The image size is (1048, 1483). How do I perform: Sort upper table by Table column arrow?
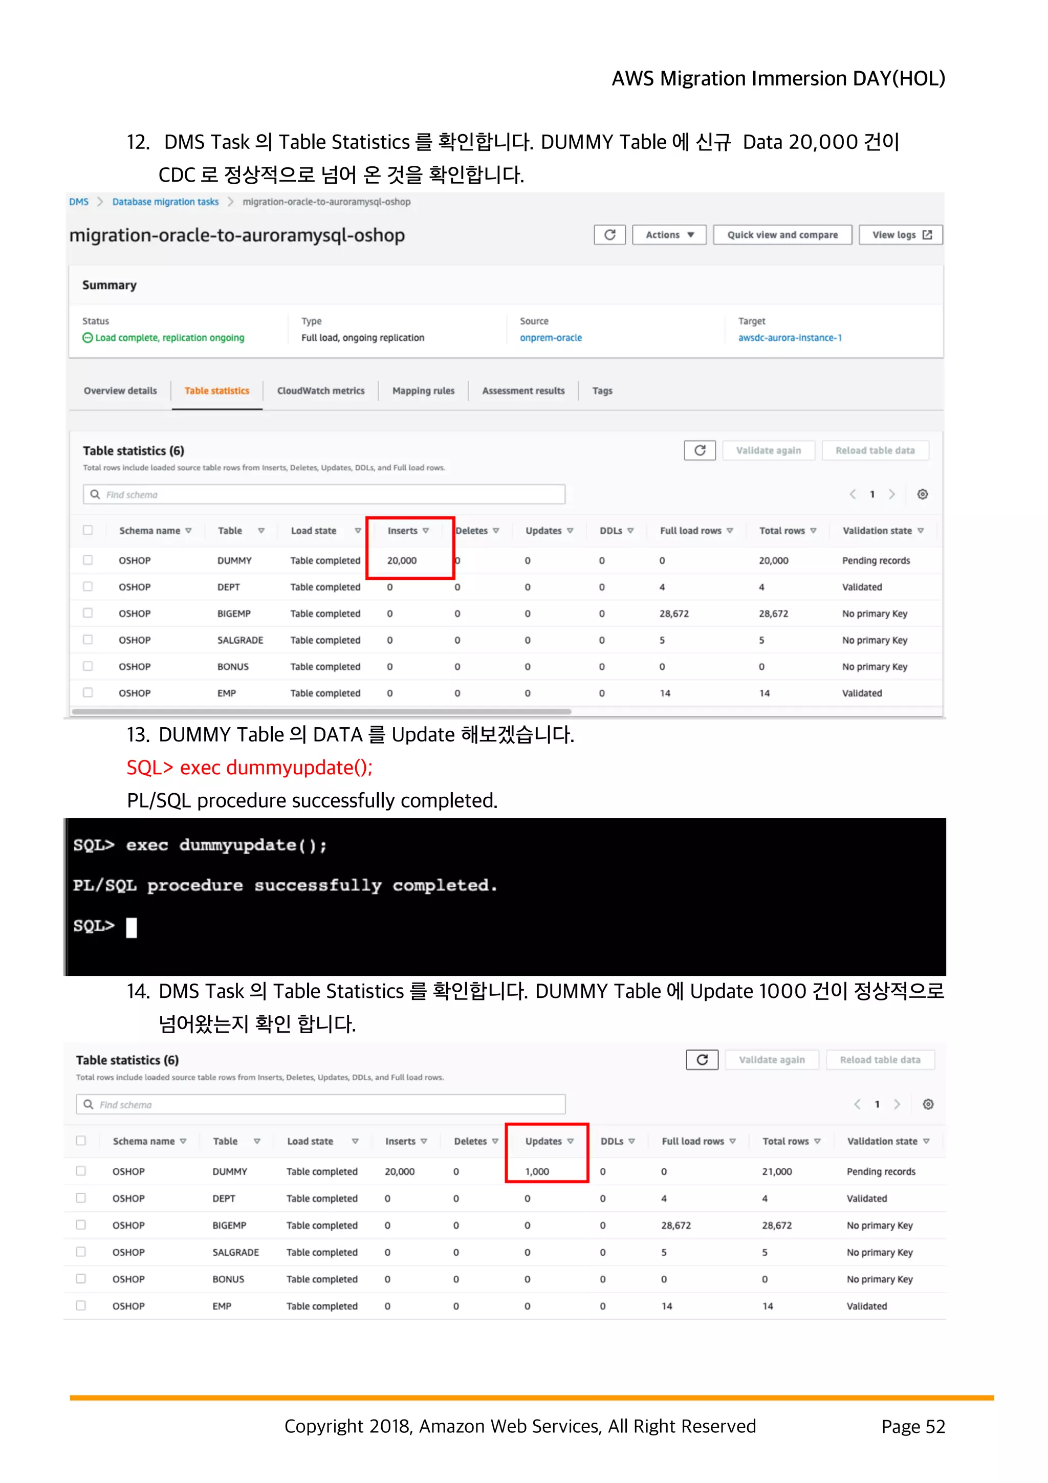(261, 531)
